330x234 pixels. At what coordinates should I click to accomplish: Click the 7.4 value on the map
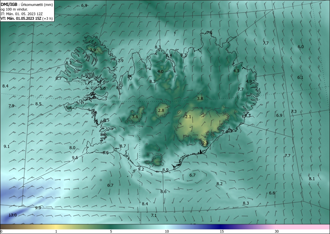coord(225,132)
